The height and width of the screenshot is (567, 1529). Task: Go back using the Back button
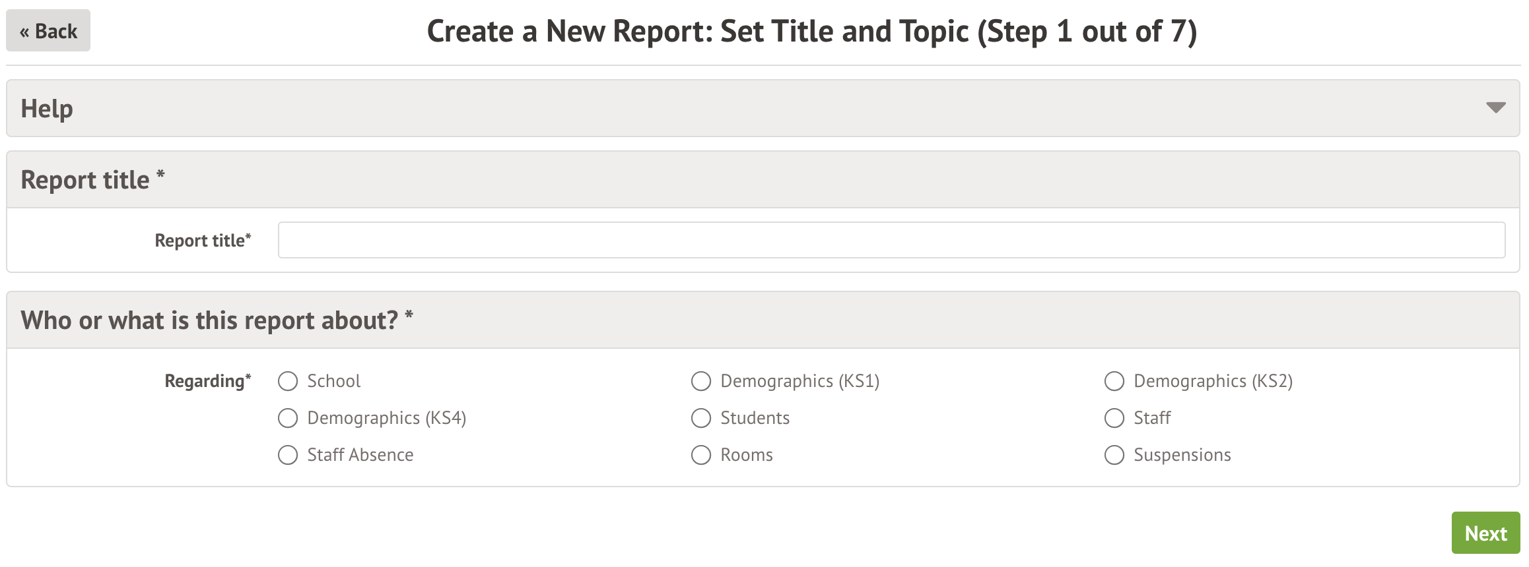(x=48, y=31)
